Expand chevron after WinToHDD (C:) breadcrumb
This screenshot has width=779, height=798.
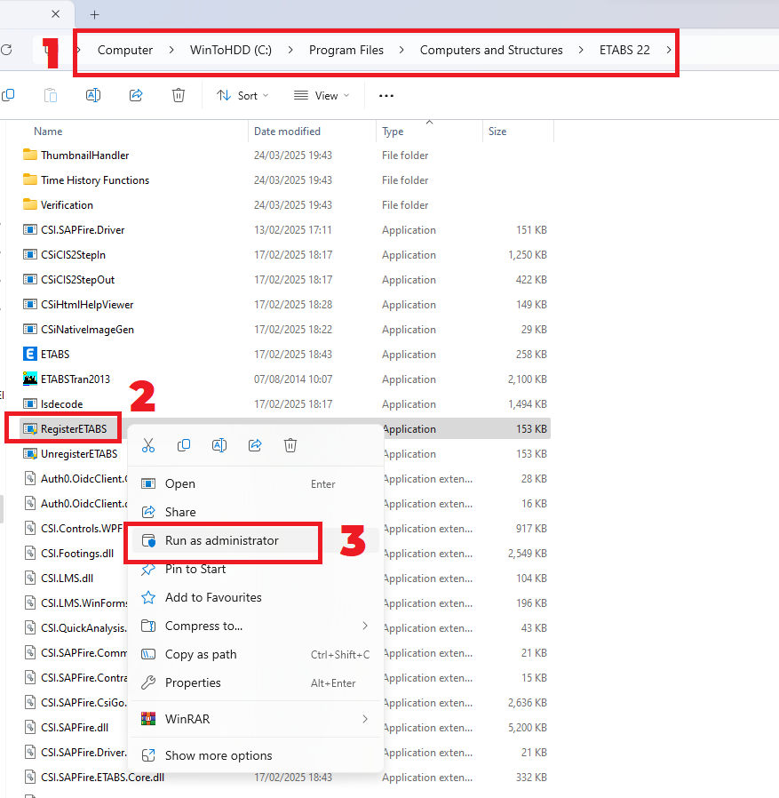tap(290, 50)
